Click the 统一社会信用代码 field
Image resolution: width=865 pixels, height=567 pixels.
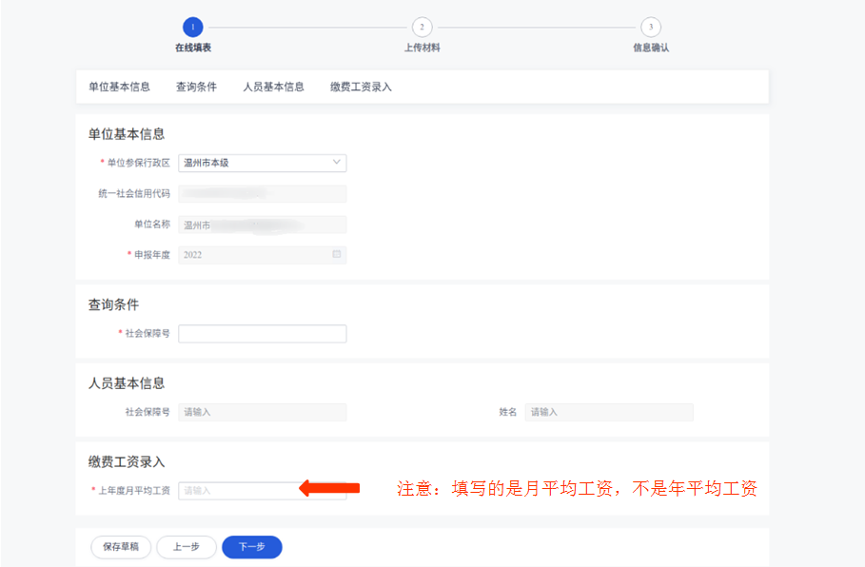point(263,194)
